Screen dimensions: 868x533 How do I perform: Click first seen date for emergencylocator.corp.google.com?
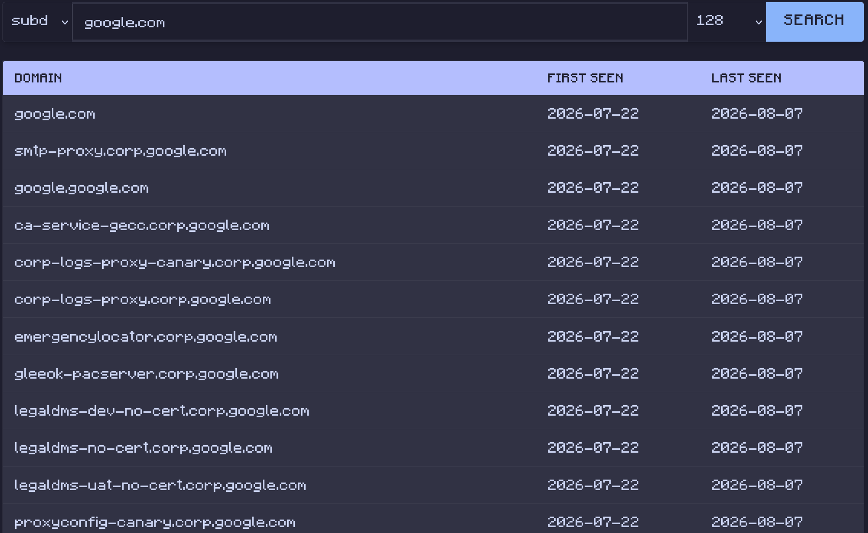[x=593, y=337]
